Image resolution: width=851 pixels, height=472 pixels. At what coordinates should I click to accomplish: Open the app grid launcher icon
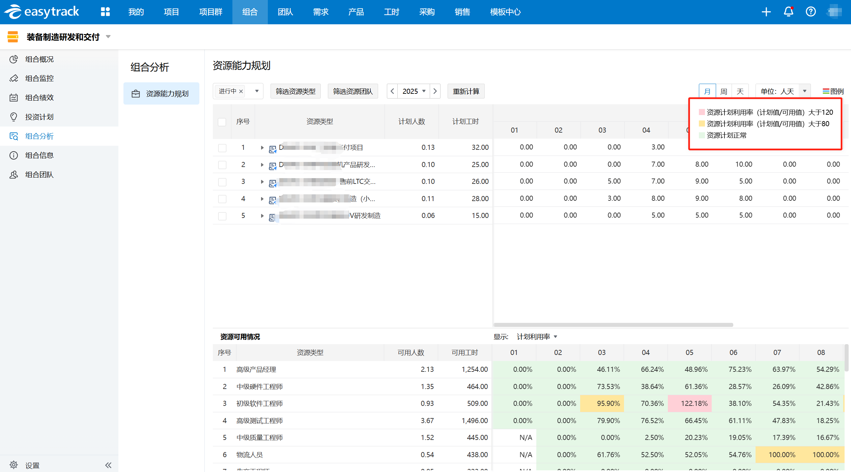(x=105, y=12)
